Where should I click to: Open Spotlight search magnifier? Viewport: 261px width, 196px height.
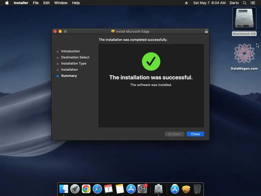(244, 3)
